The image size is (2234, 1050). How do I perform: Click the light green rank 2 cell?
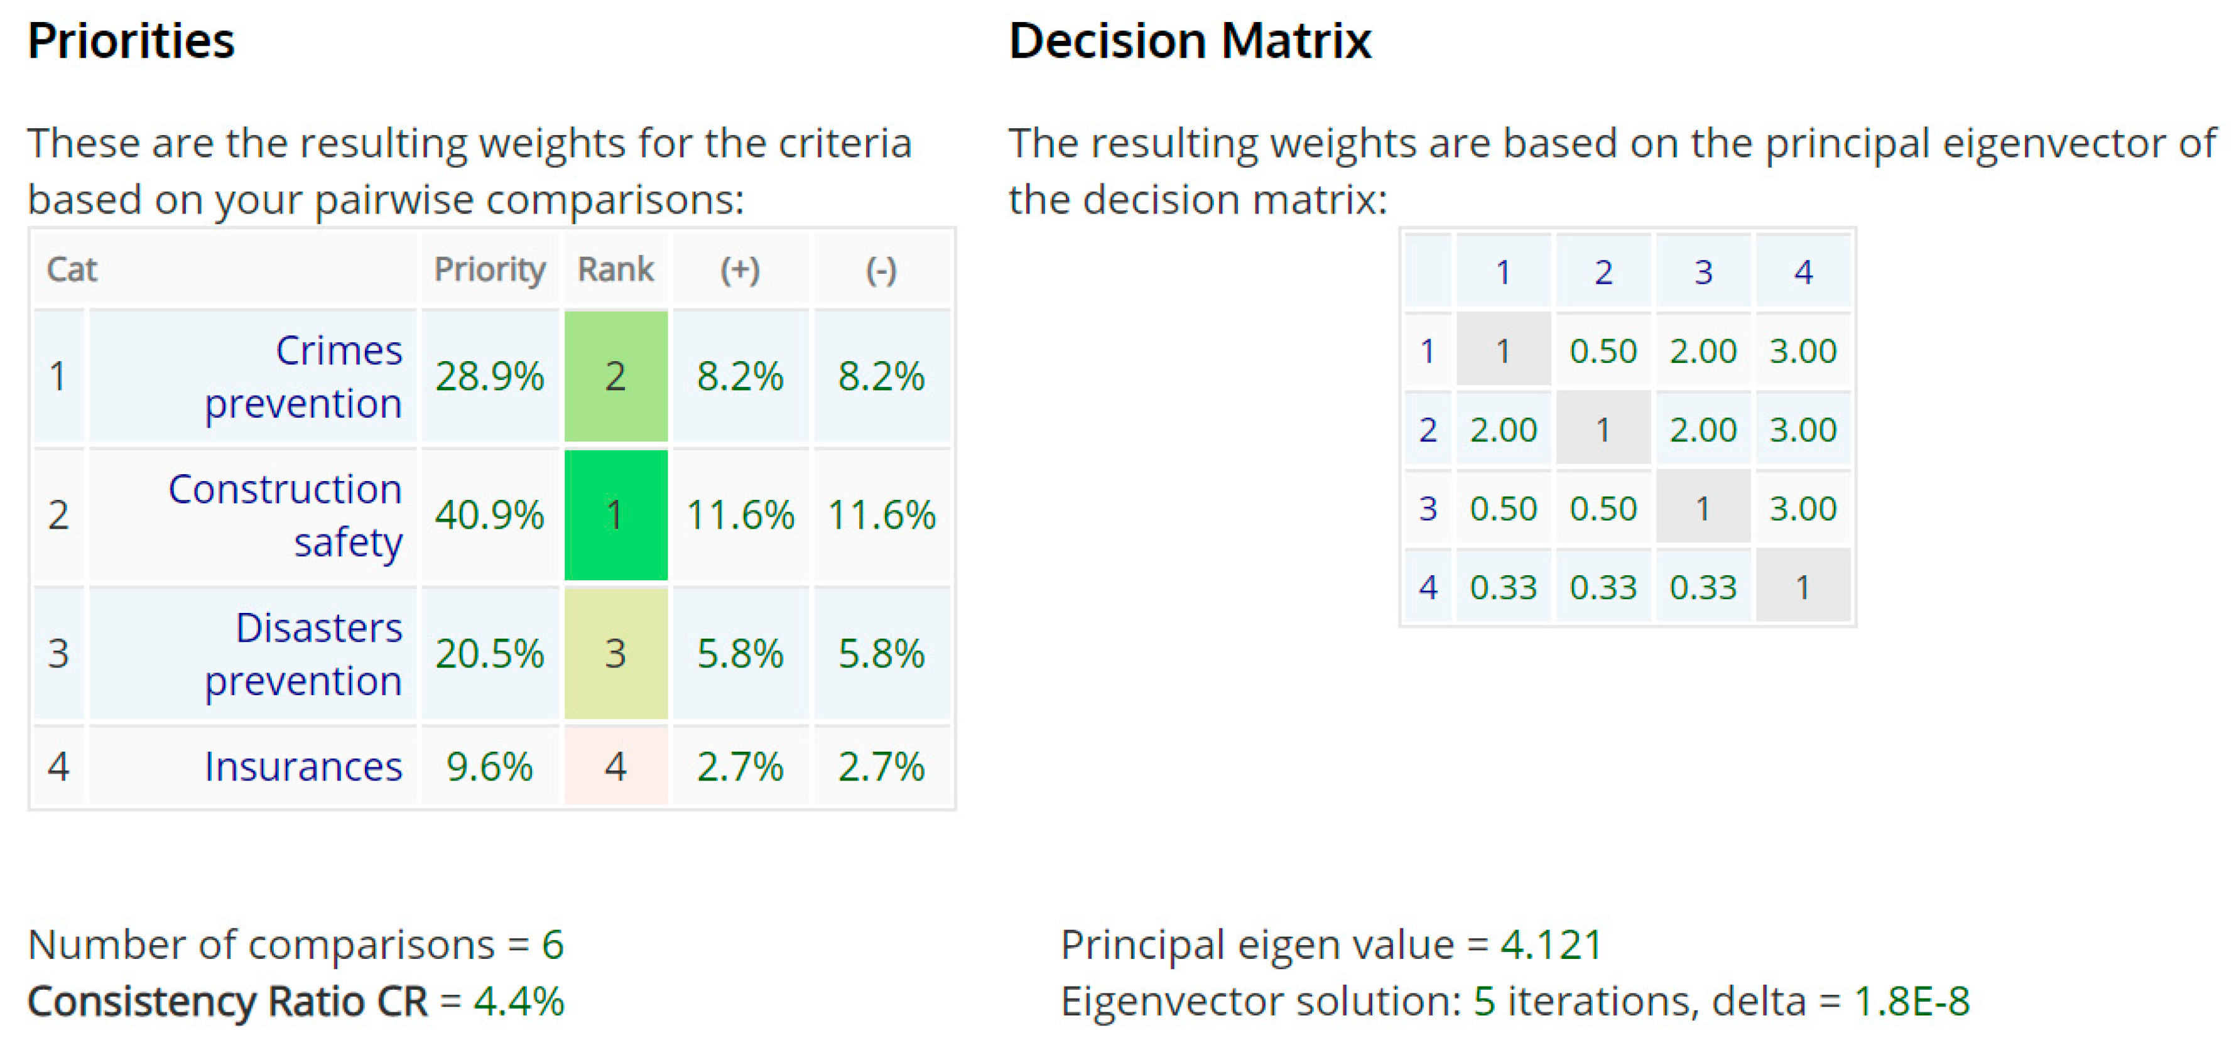615,376
